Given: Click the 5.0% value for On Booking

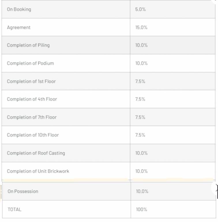Looking at the screenshot, I should pos(140,9).
